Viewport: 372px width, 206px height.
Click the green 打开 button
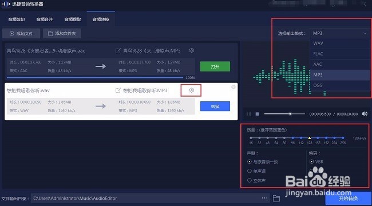(215, 66)
